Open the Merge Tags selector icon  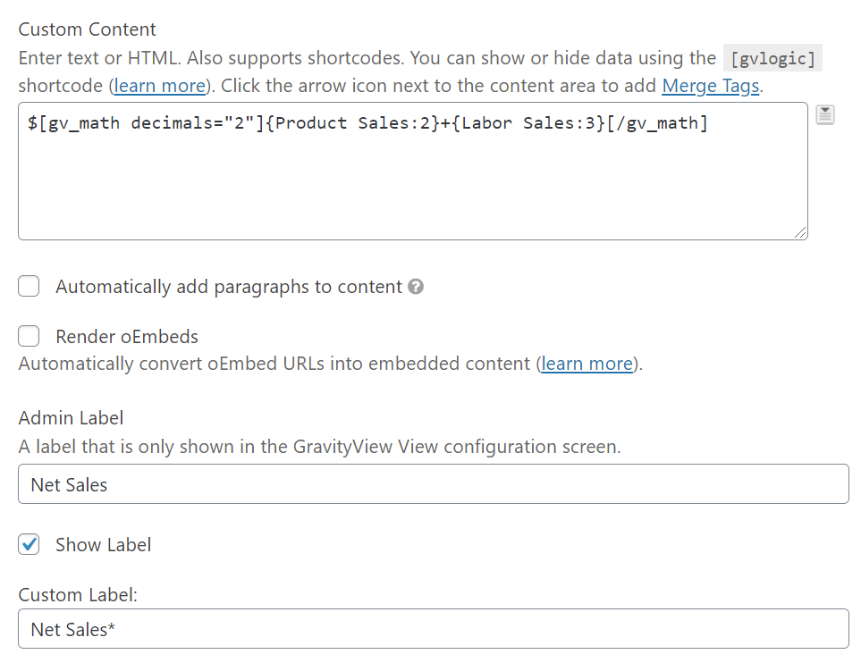(825, 114)
